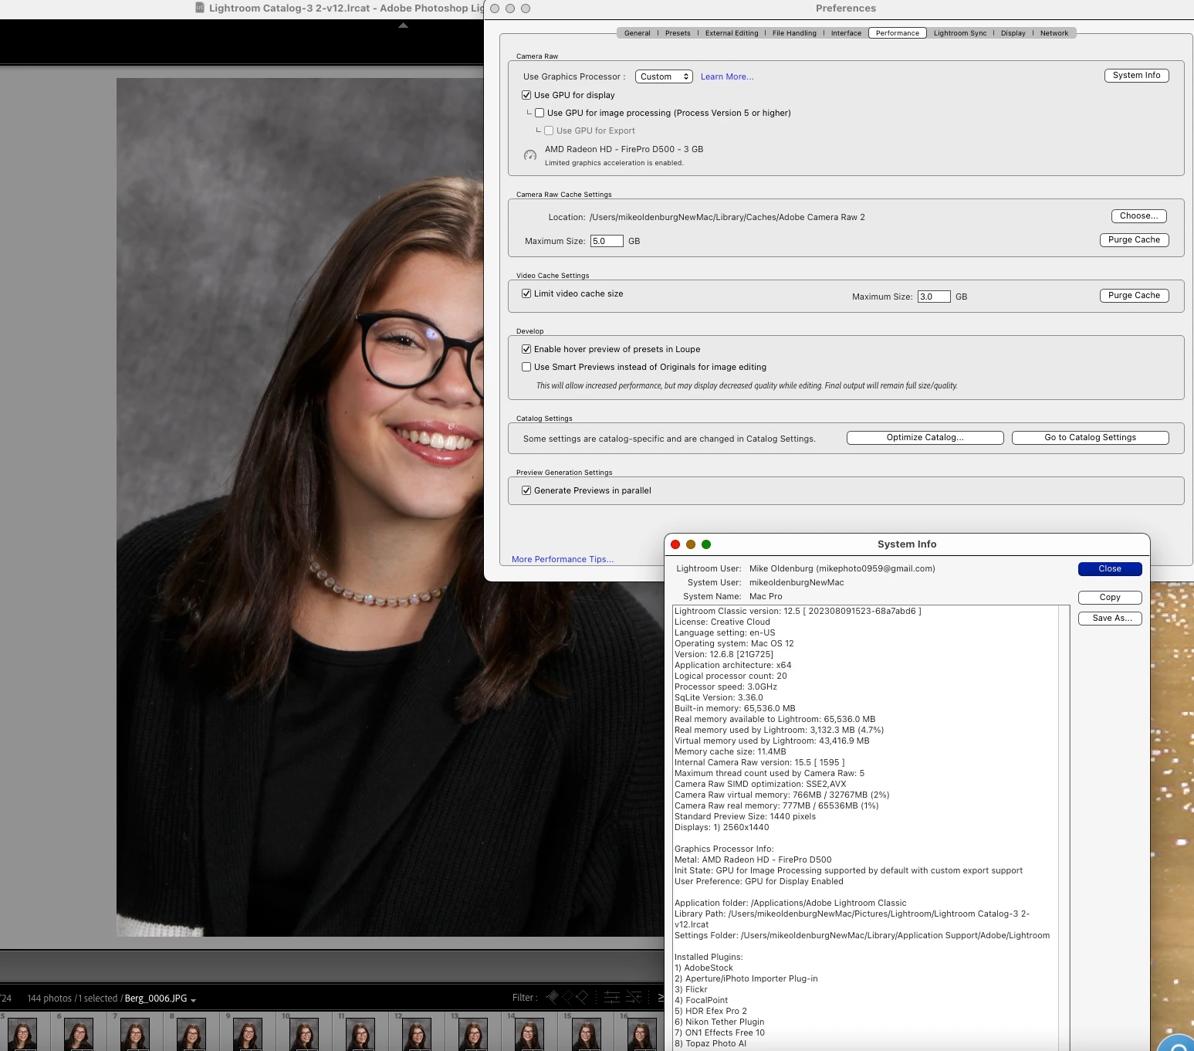Select filmstrip thumbnail number 10
Screen dimensions: 1194x1051
point(304,1032)
